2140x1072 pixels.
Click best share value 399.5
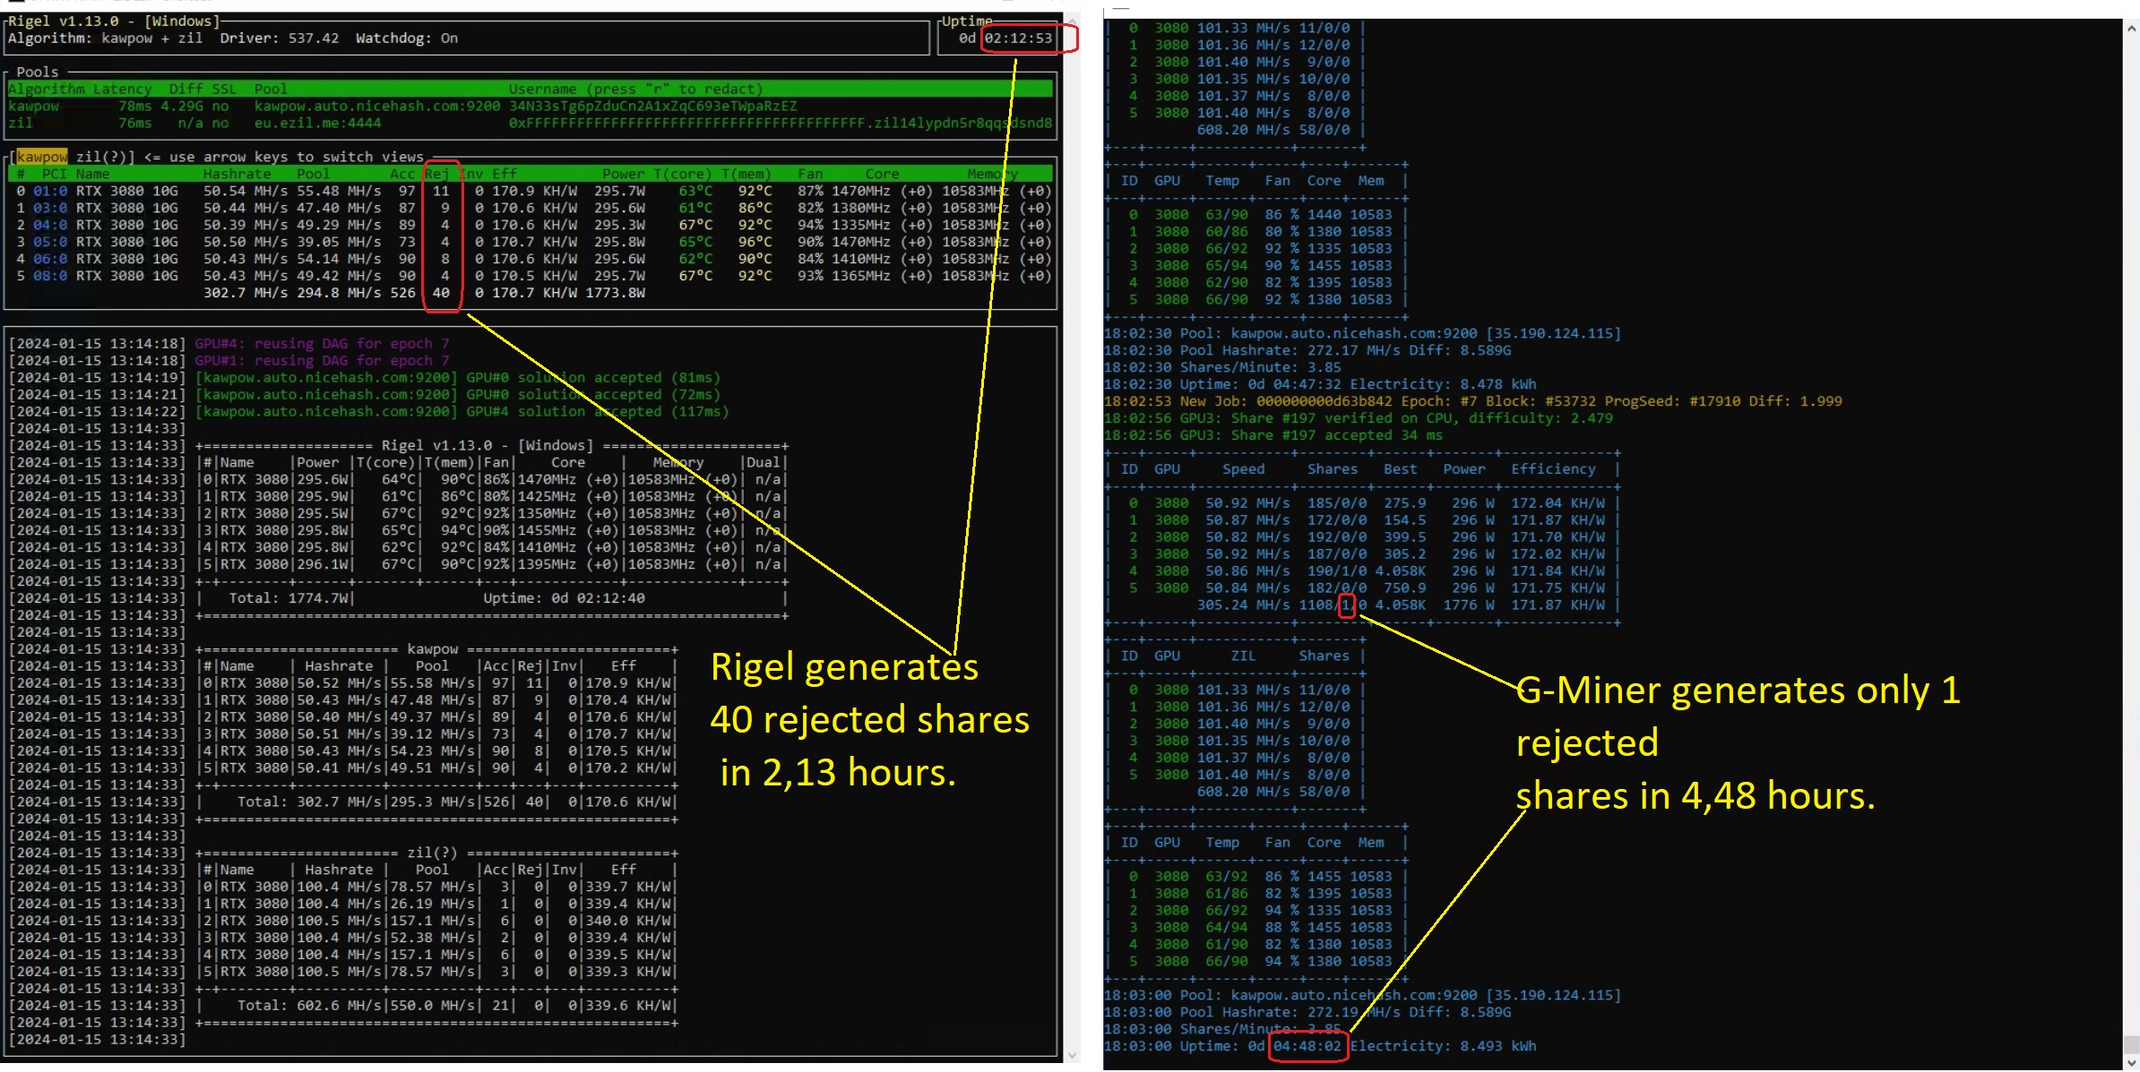pyautogui.click(x=1404, y=538)
